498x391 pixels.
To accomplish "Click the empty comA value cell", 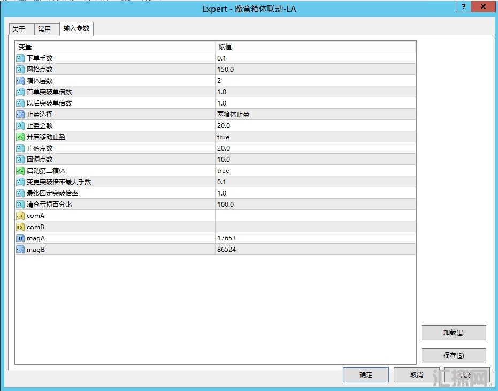I will coord(316,216).
